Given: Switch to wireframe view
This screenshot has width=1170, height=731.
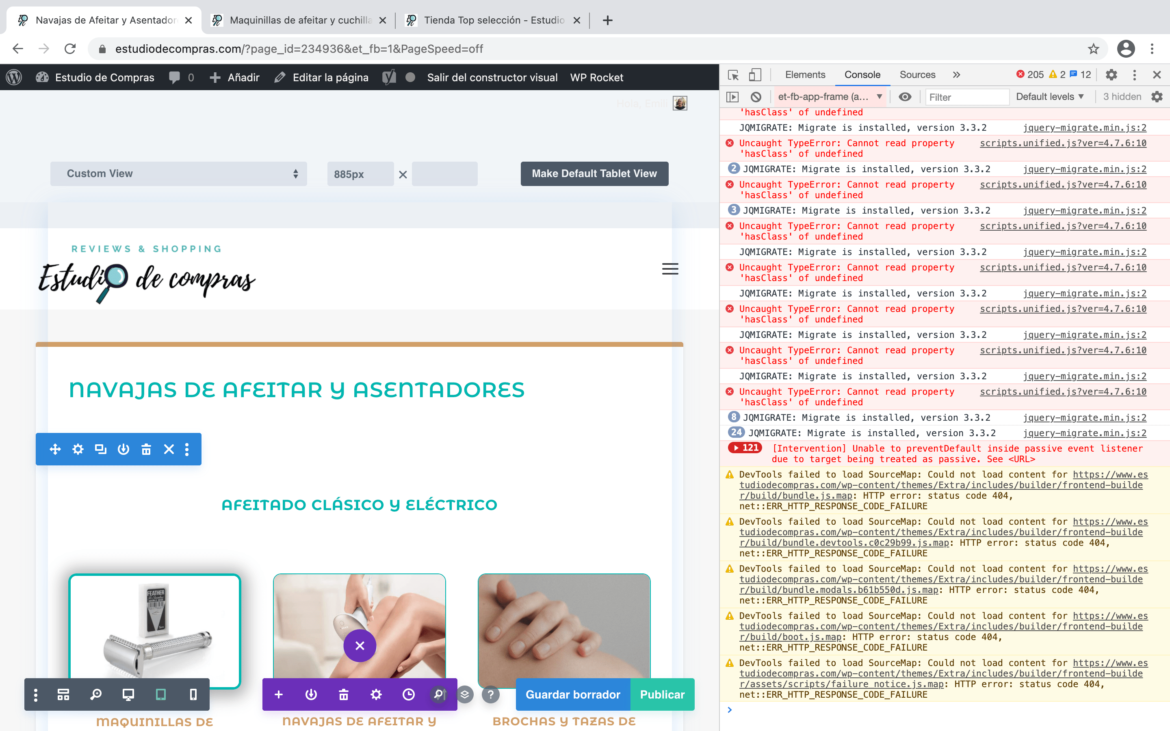Looking at the screenshot, I should [63, 695].
